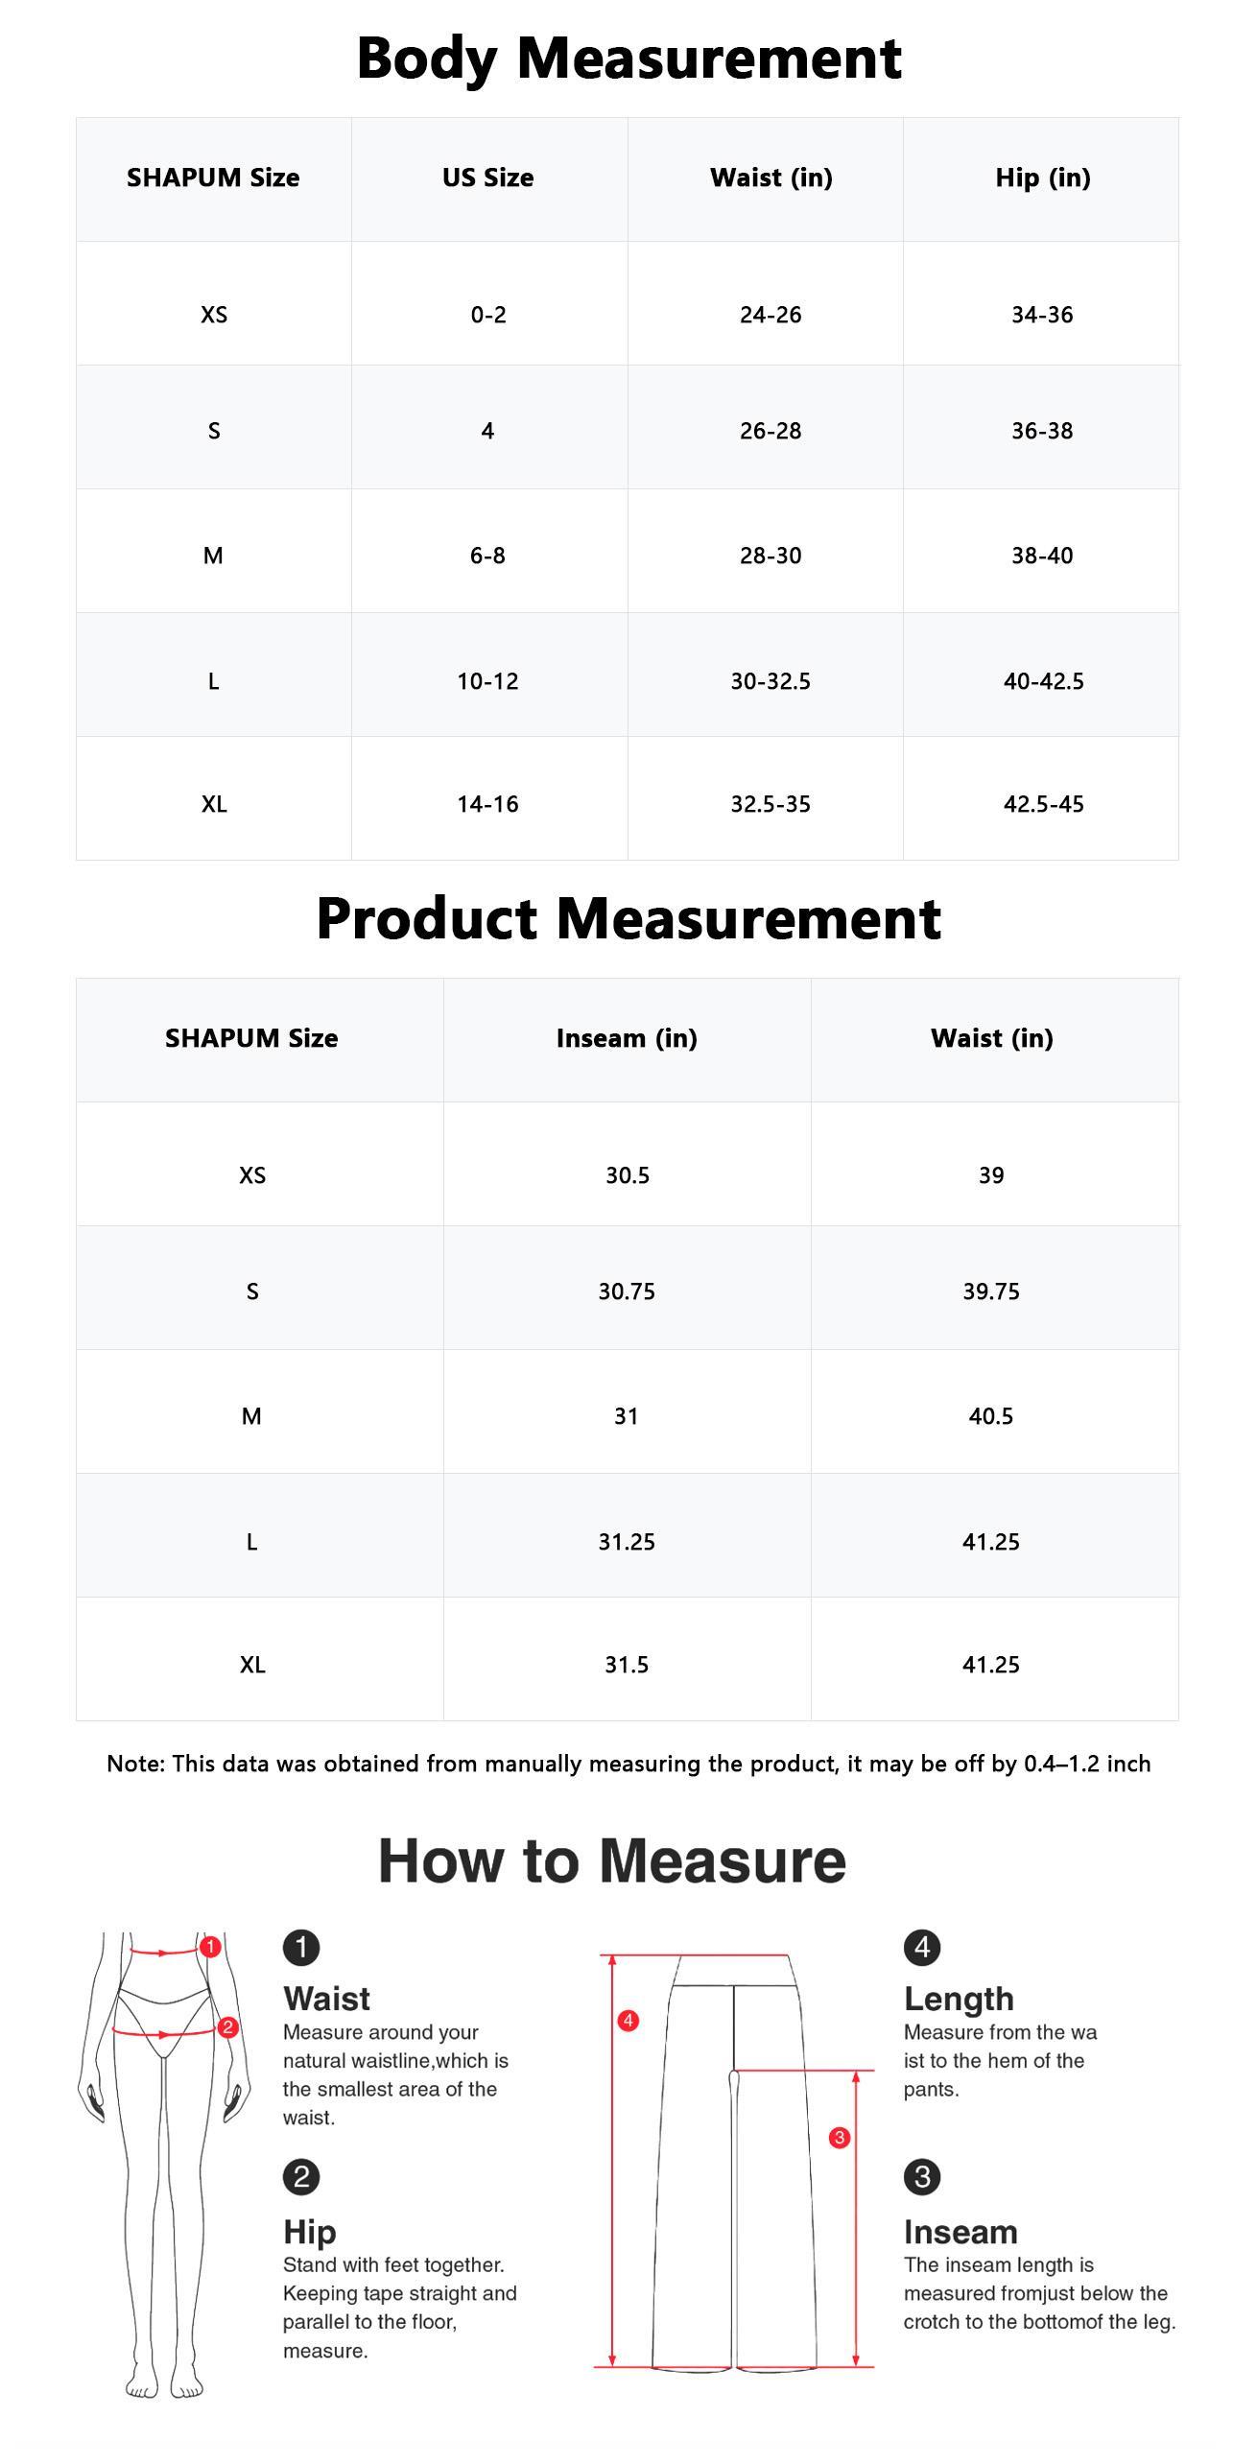
Task: Select the XL row waist 32.5-35 cell
Action: pyautogui.click(x=771, y=804)
